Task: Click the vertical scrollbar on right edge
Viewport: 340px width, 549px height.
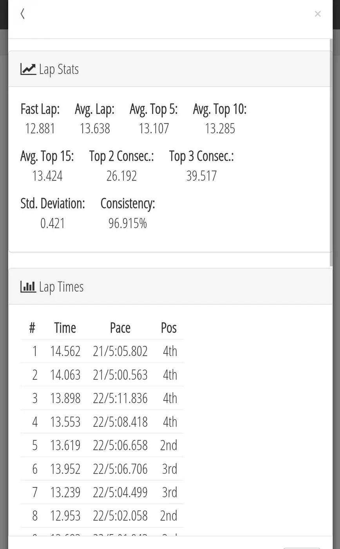Action: (331, 153)
